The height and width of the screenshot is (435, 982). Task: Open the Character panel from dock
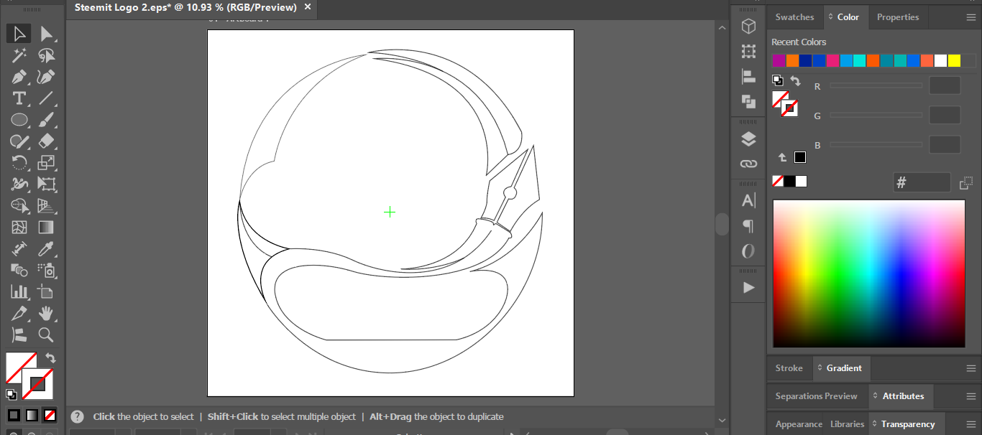point(748,201)
